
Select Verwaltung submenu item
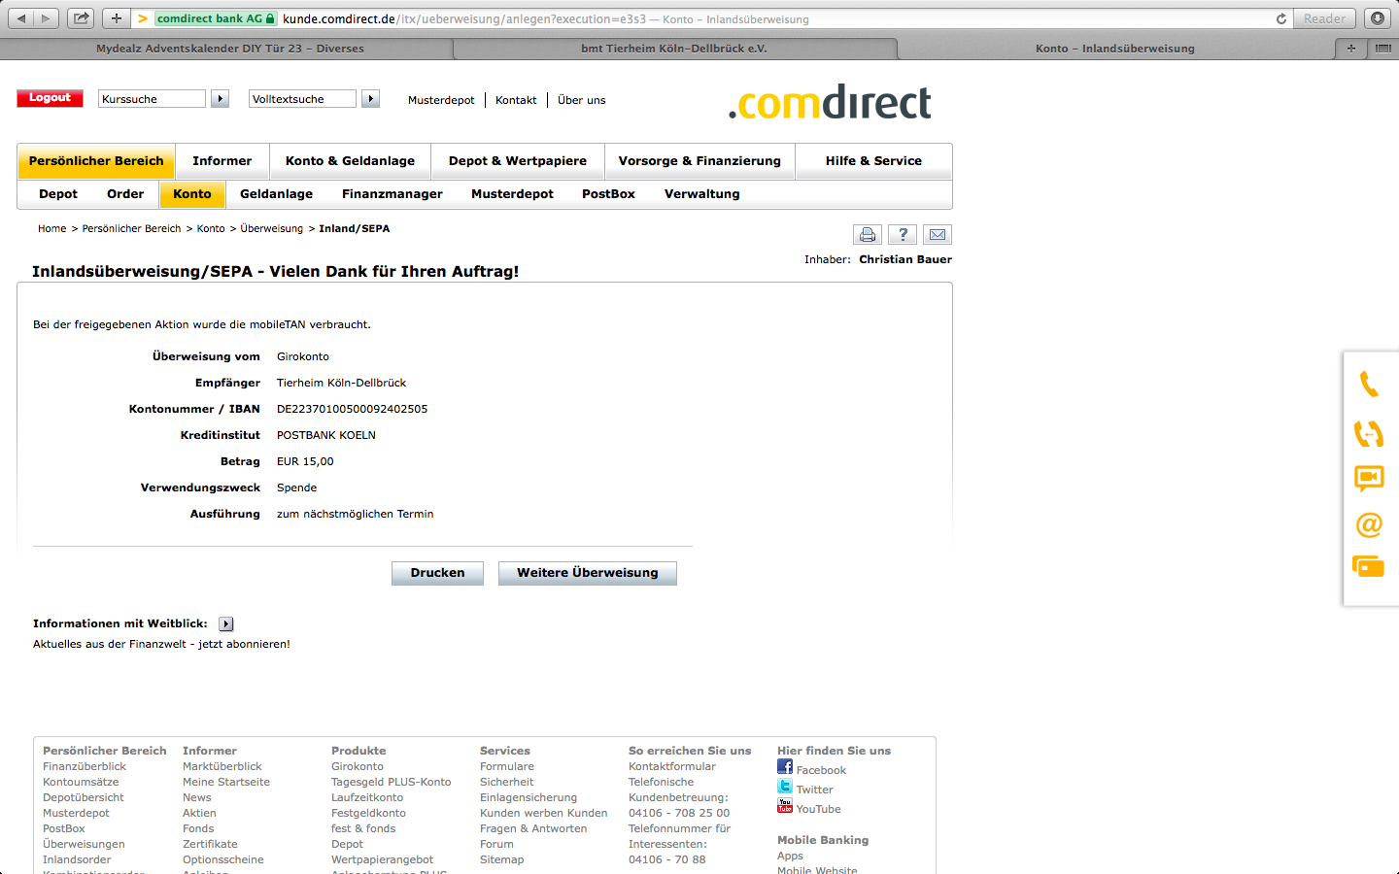coord(702,194)
